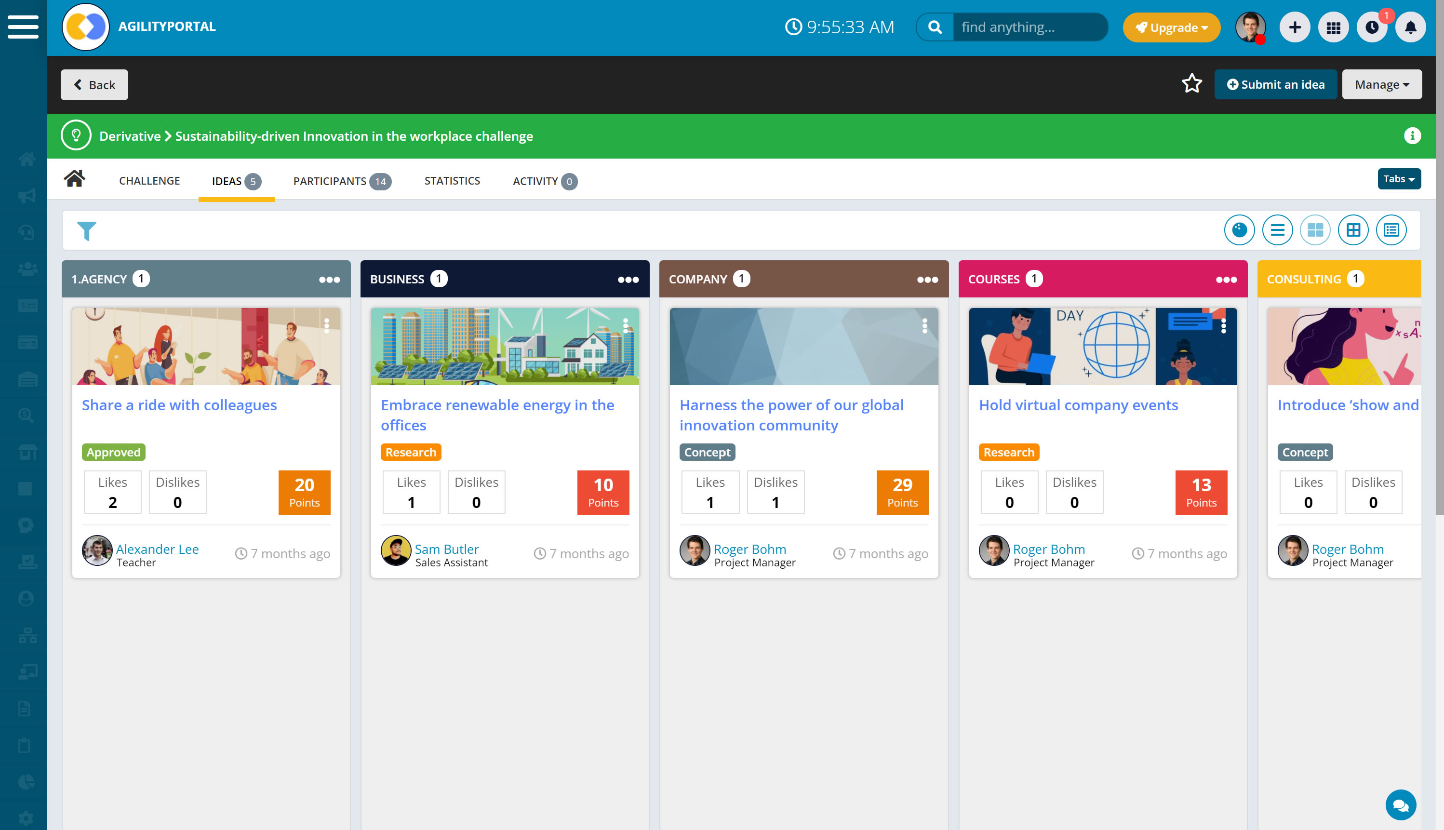Switch to the grid table view icon
The height and width of the screenshot is (830, 1444).
click(x=1353, y=230)
